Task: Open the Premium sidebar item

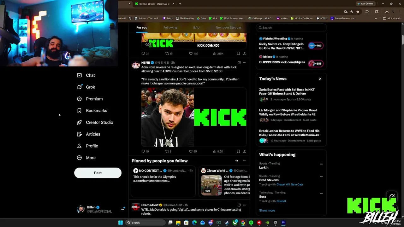Action: pyautogui.click(x=90, y=99)
